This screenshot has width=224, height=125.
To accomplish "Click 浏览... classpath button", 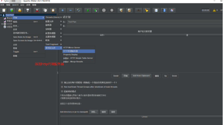I will pos(94,112).
